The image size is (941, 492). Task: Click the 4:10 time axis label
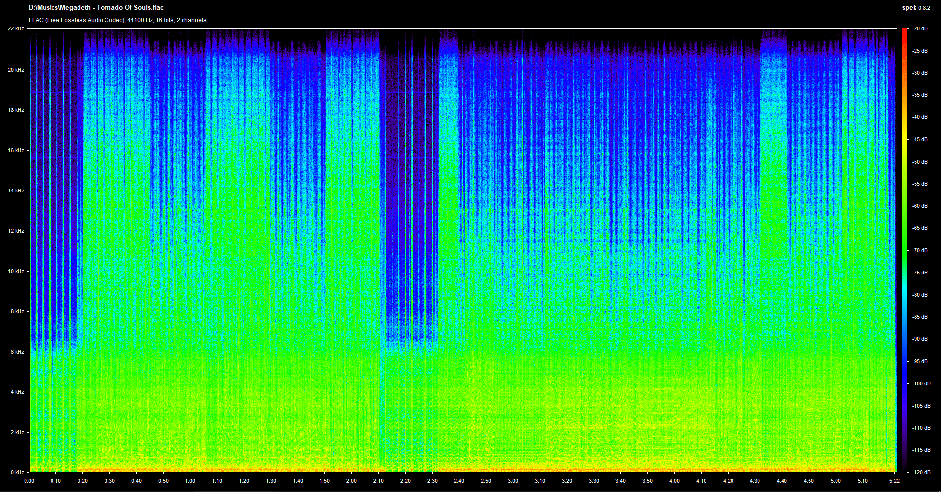(x=702, y=481)
